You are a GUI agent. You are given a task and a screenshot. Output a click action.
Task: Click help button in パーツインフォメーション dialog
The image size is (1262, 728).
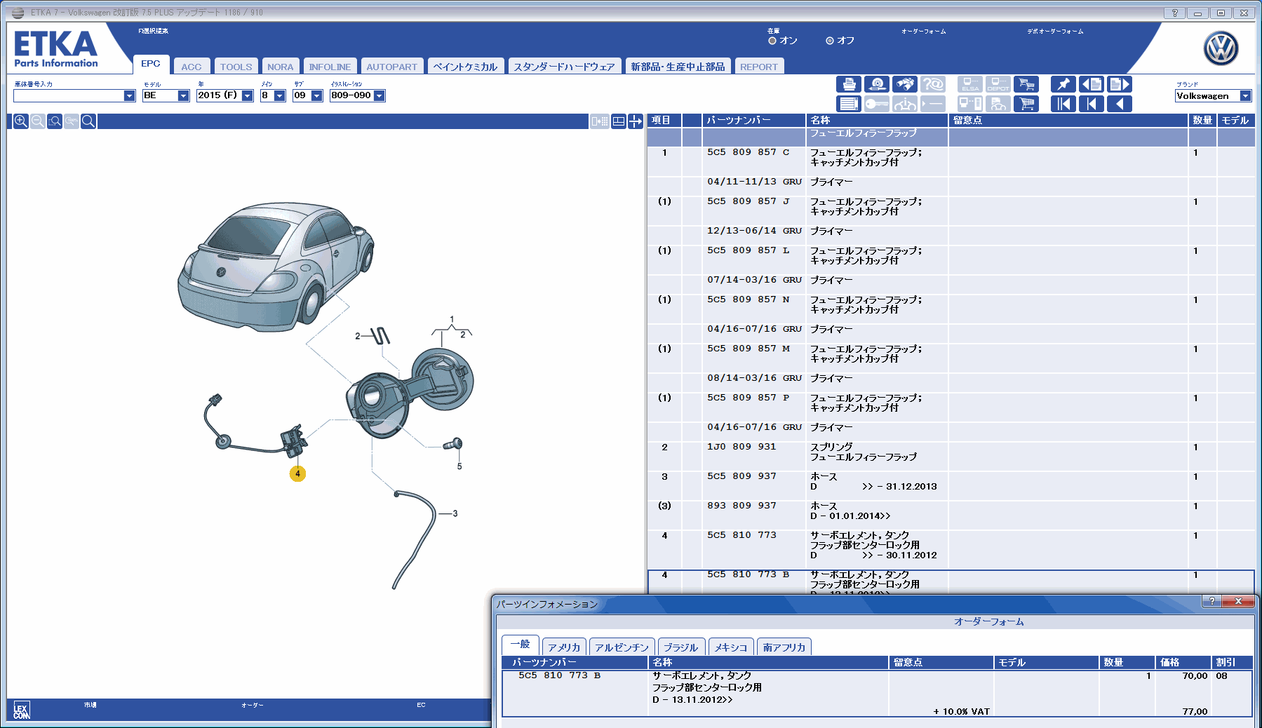(x=1211, y=601)
